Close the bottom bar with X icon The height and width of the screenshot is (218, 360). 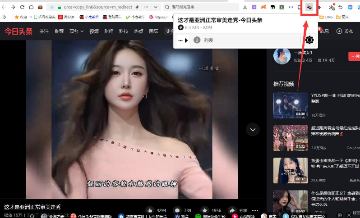click(349, 215)
